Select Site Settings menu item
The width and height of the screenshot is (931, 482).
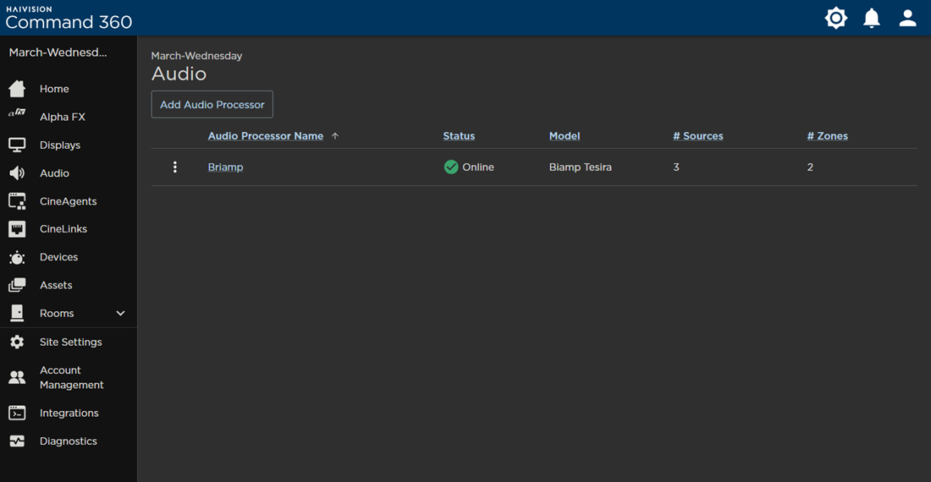point(69,342)
